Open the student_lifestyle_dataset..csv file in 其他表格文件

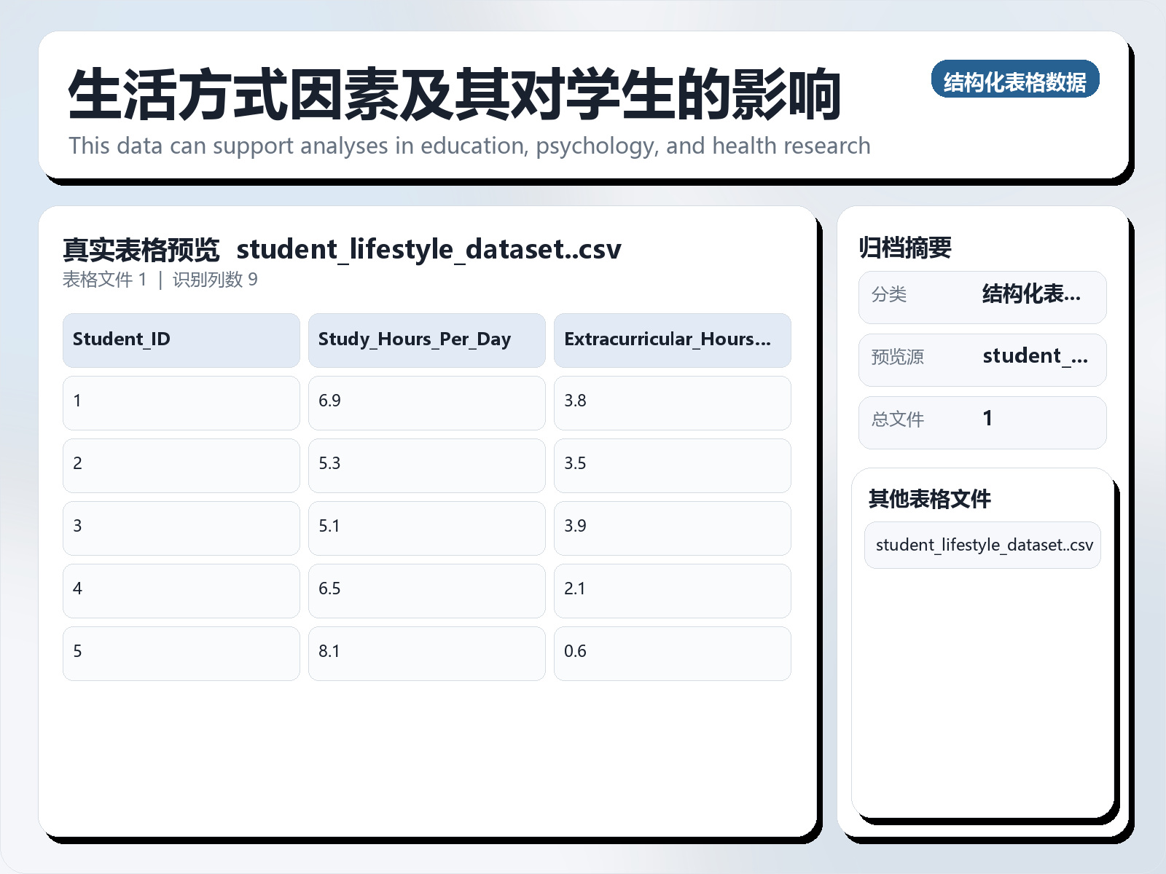[982, 544]
